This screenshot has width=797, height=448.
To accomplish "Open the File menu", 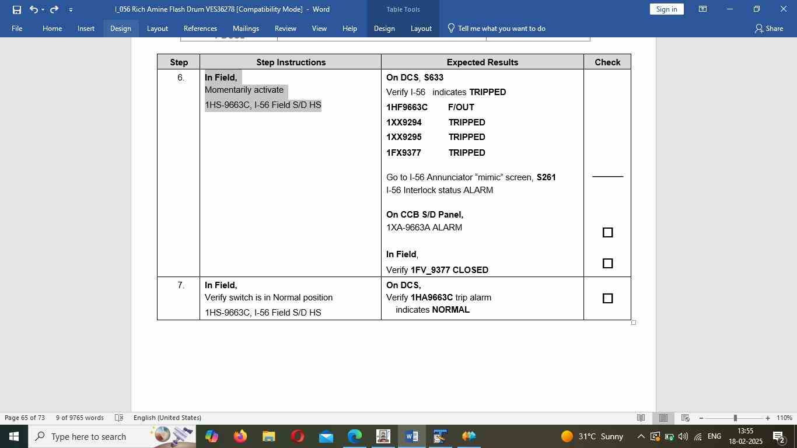I will (x=17, y=28).
